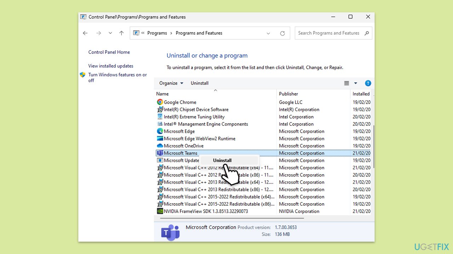Click the breadcrumb overflow chevrons
The height and width of the screenshot is (254, 453).
(143, 33)
